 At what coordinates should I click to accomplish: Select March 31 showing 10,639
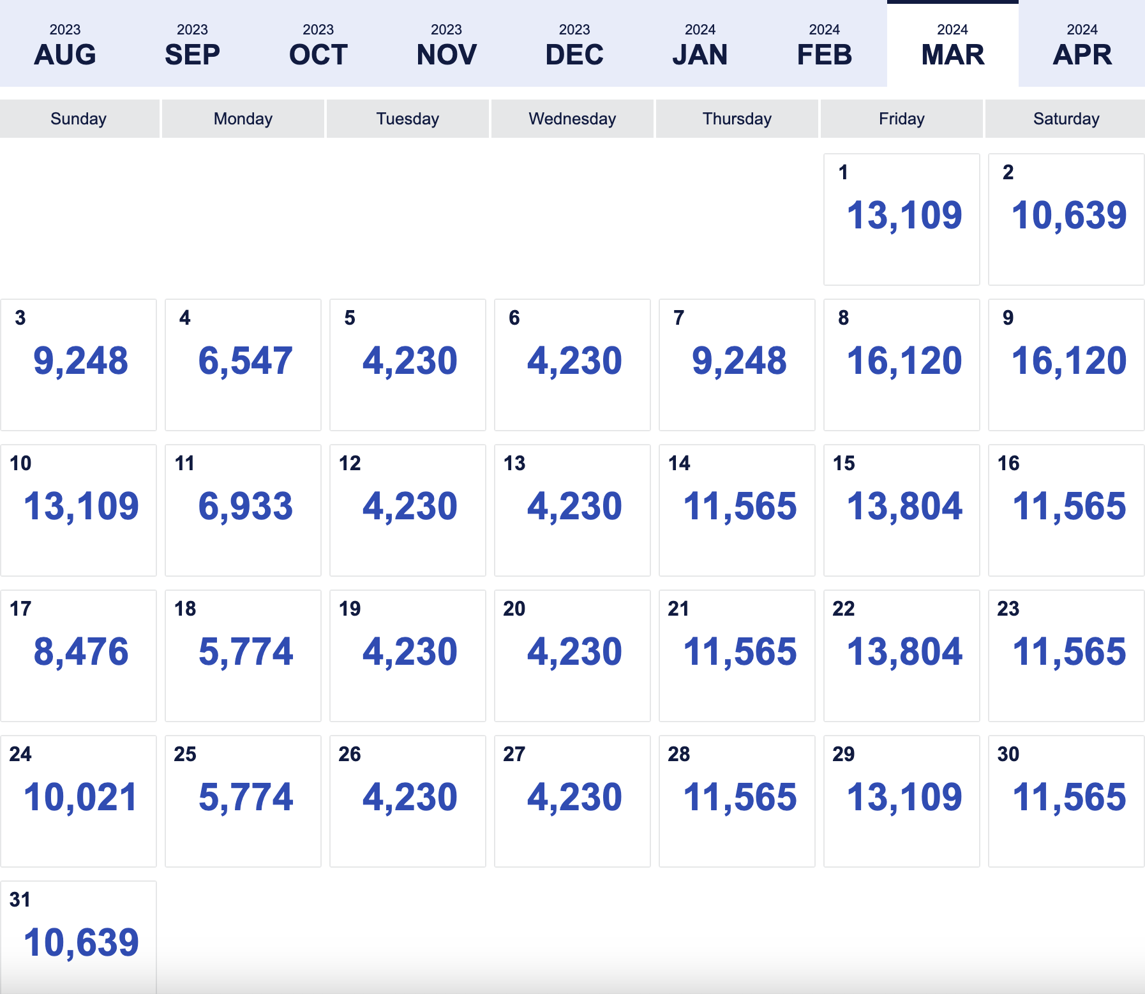[79, 937]
